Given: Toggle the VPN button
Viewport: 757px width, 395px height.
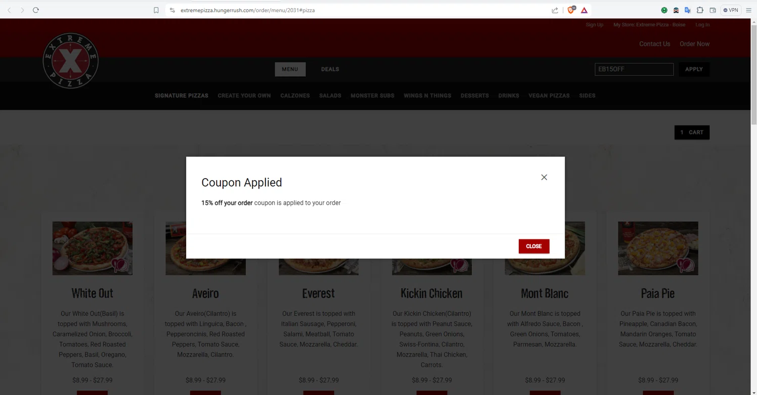Looking at the screenshot, I should point(731,10).
